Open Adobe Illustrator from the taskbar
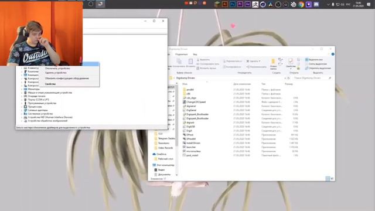Screen dimensions: 375x211 coord(225,4)
